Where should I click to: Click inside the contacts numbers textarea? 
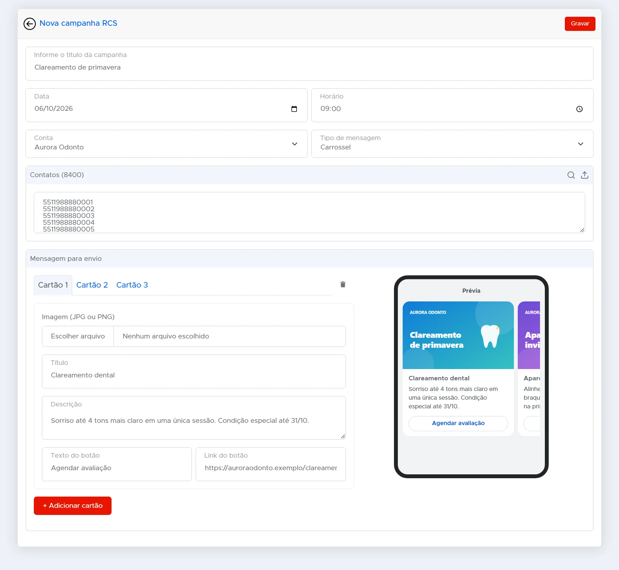[309, 213]
